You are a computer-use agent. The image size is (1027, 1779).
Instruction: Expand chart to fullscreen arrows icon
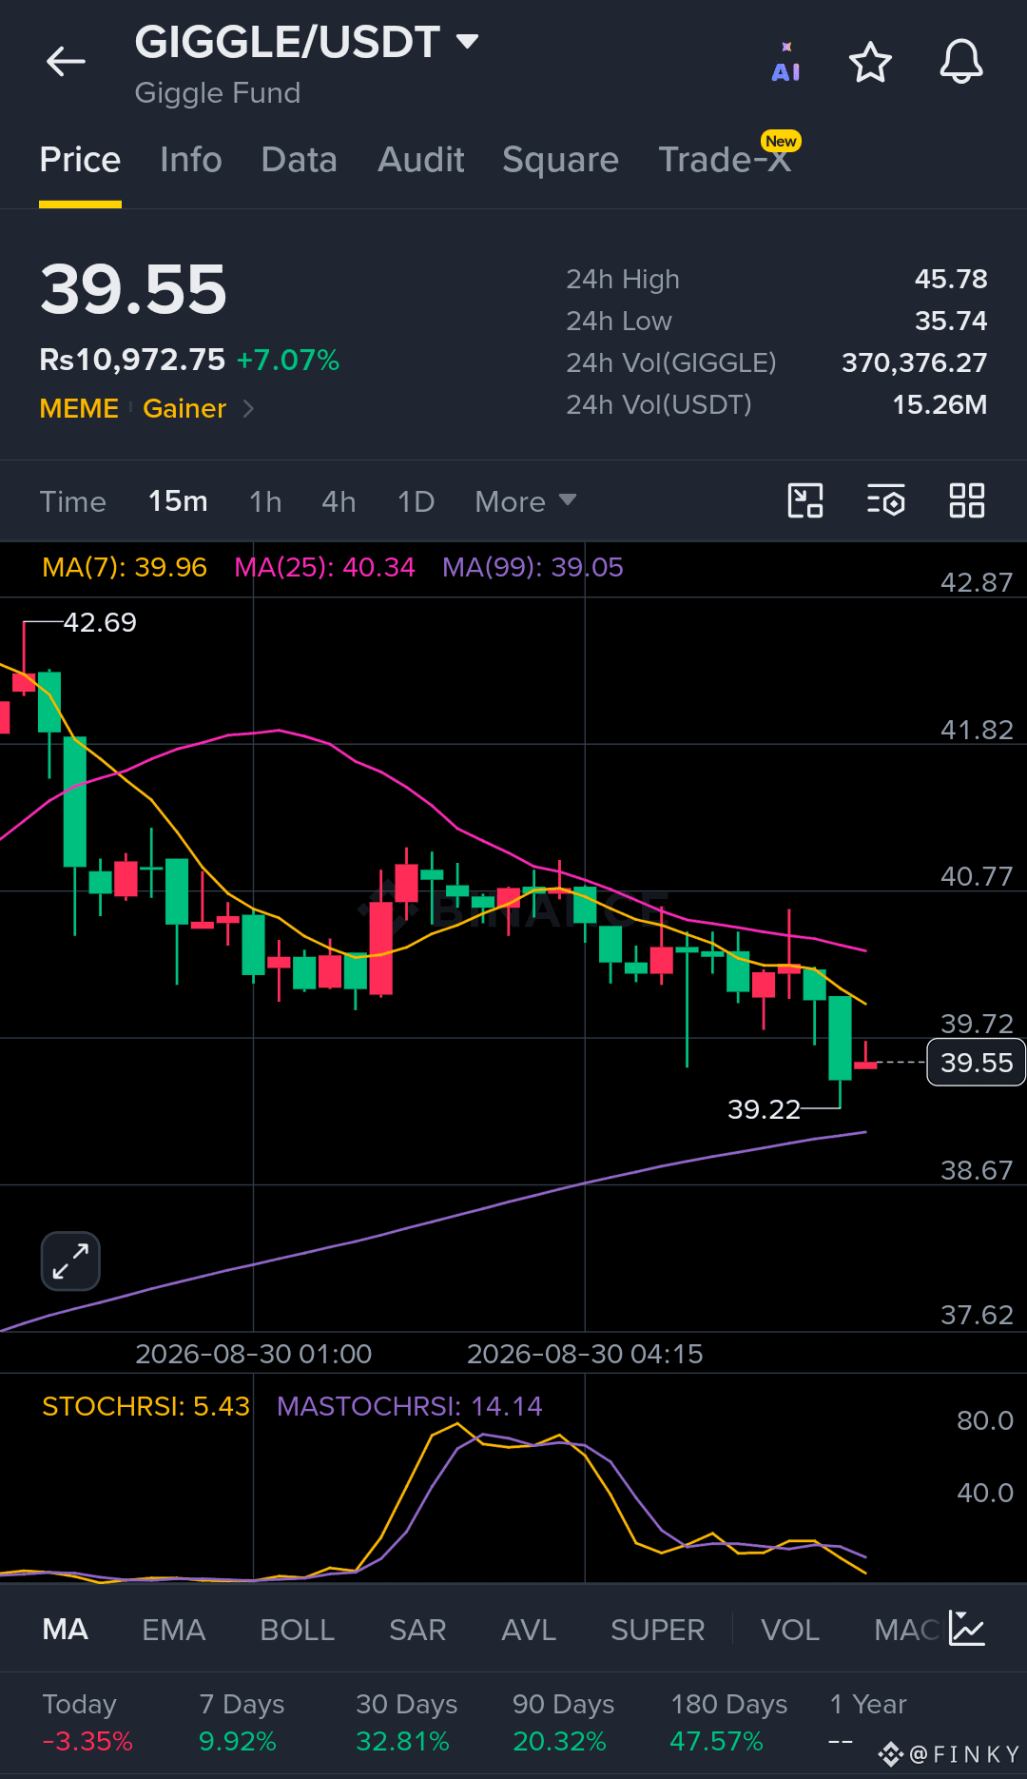pyautogui.click(x=70, y=1261)
